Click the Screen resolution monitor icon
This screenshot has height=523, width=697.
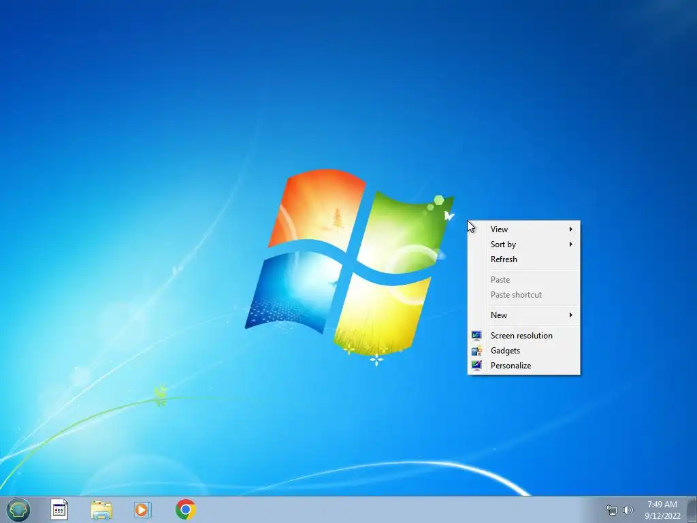476,336
